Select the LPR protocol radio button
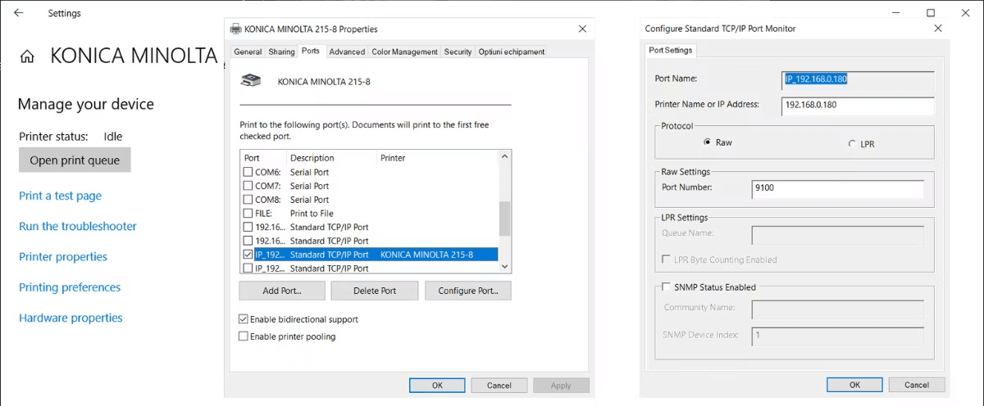984x406 pixels. (x=852, y=143)
